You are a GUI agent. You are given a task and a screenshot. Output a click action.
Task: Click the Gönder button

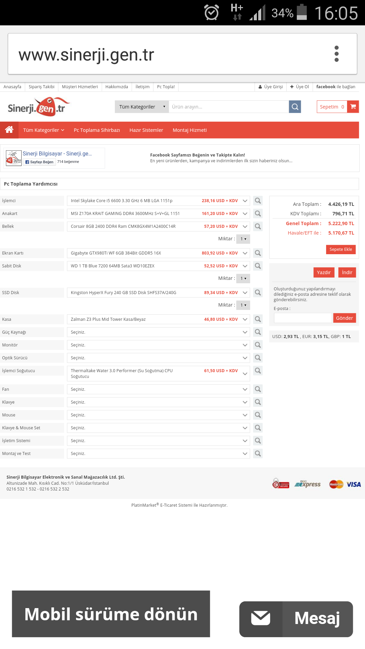pos(344,318)
